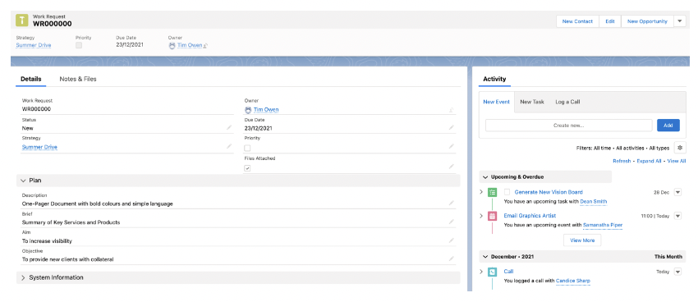The height and width of the screenshot is (302, 698).
Task: Edit the Files Attached pencil icon
Action: 452,167
